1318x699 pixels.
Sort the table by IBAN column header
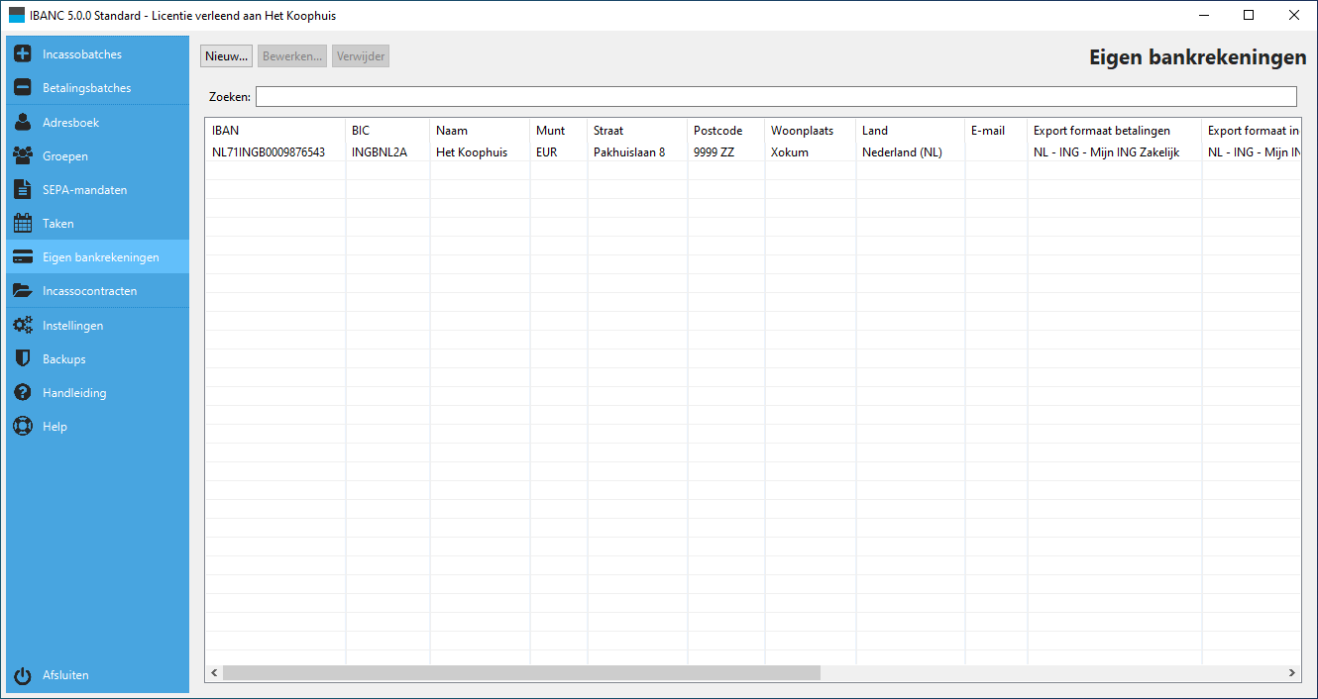click(x=274, y=131)
